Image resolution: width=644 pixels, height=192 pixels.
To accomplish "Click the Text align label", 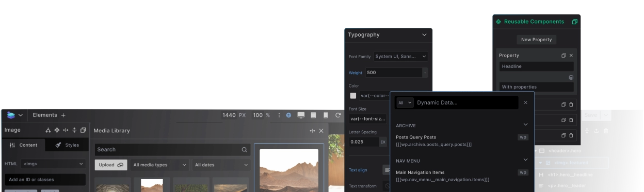I will (359, 169).
